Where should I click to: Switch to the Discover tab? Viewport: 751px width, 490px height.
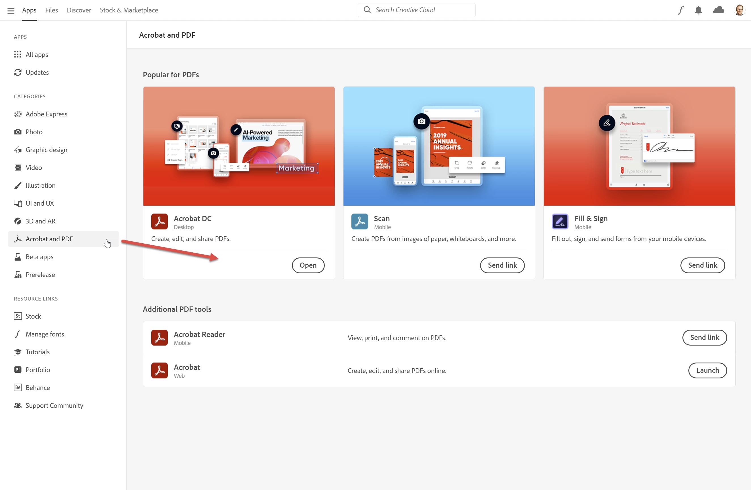point(79,10)
